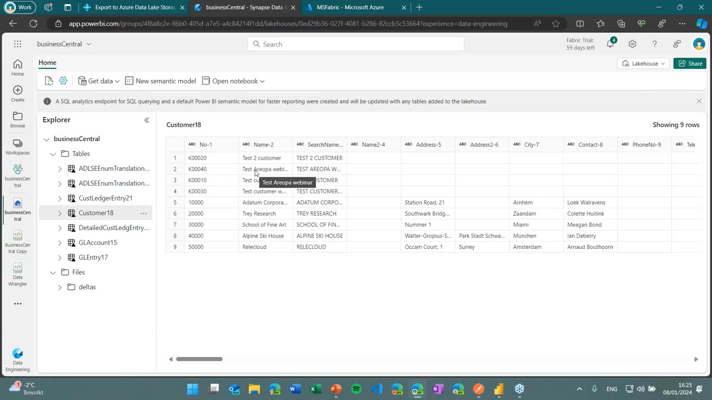Switch experience via Data Engineering icon
Viewport: 712px width, 400px height.
18,361
